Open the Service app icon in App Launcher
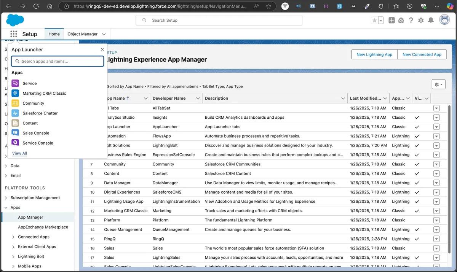This screenshot has width=457, height=272. 15,83
